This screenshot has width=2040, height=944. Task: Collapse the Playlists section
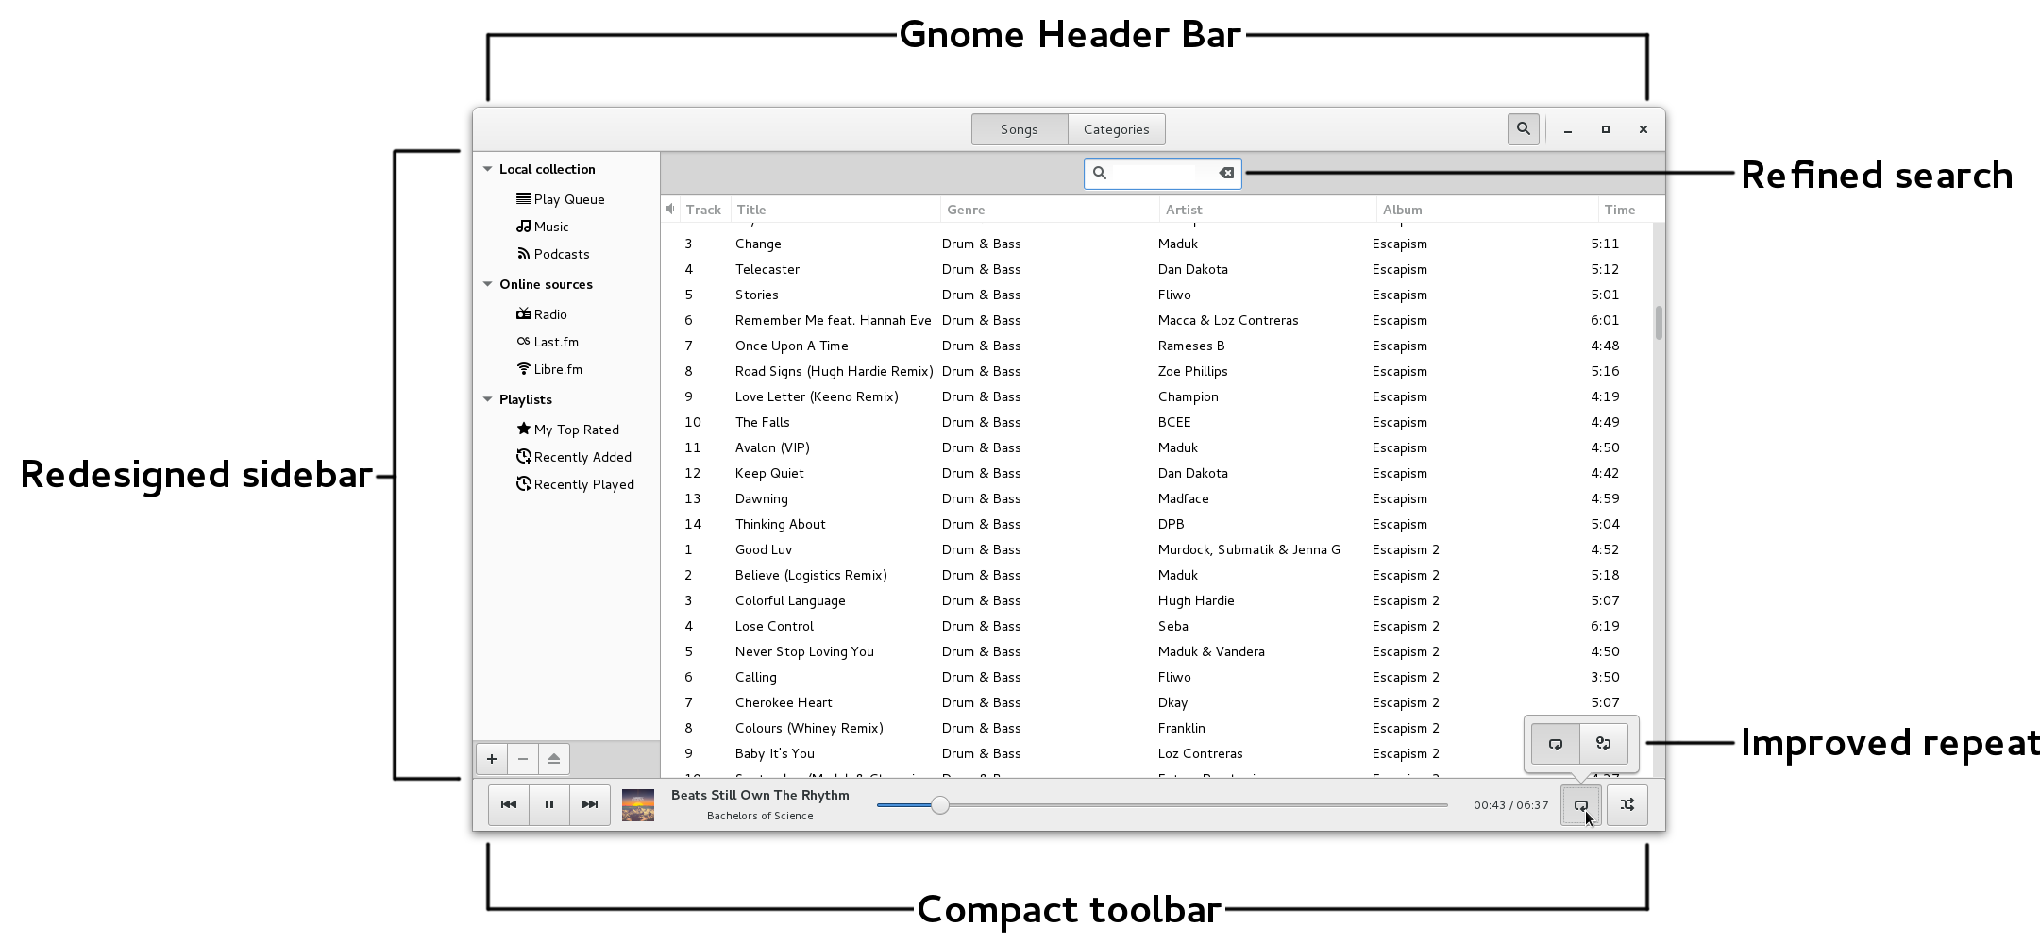tap(487, 399)
